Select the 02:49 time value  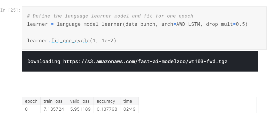pos(129,109)
